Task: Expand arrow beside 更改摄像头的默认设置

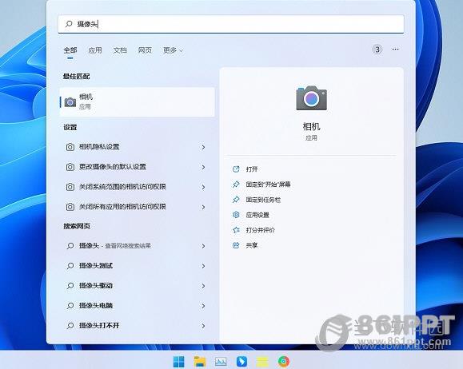Action: (x=203, y=167)
